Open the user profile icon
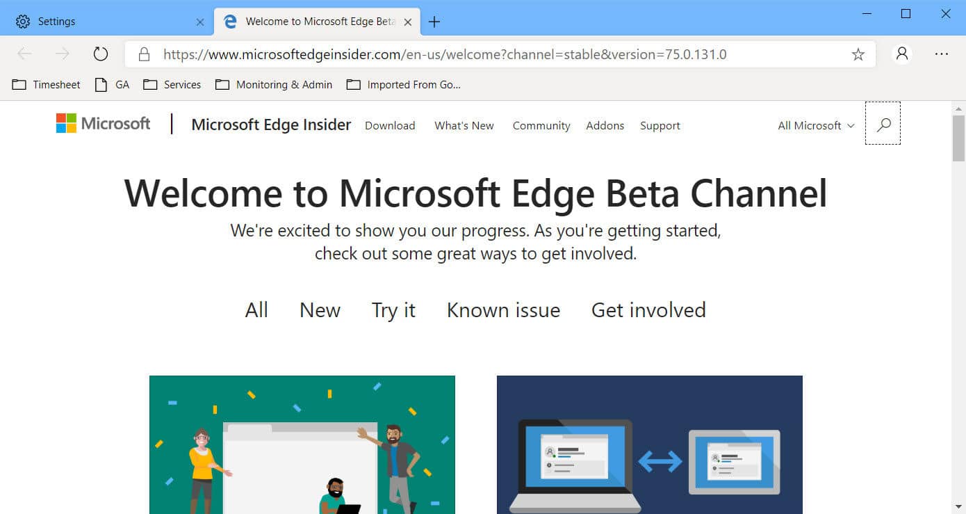The height and width of the screenshot is (514, 966). [902, 54]
